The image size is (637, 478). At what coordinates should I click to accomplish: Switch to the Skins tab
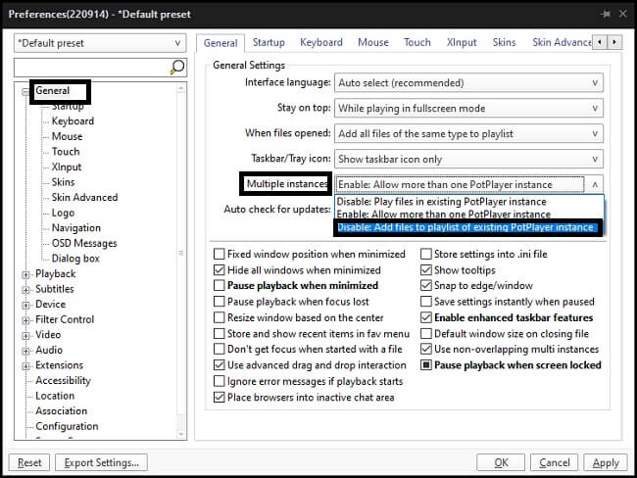(x=504, y=42)
